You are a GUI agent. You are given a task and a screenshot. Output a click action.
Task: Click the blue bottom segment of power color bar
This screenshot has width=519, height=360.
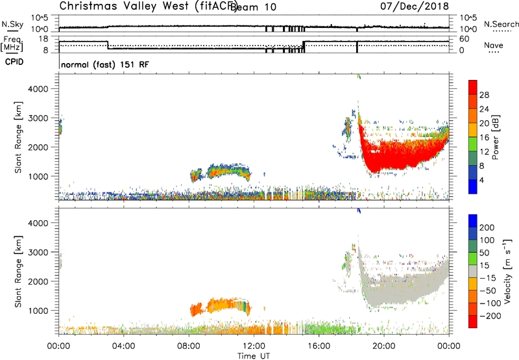[473, 186]
